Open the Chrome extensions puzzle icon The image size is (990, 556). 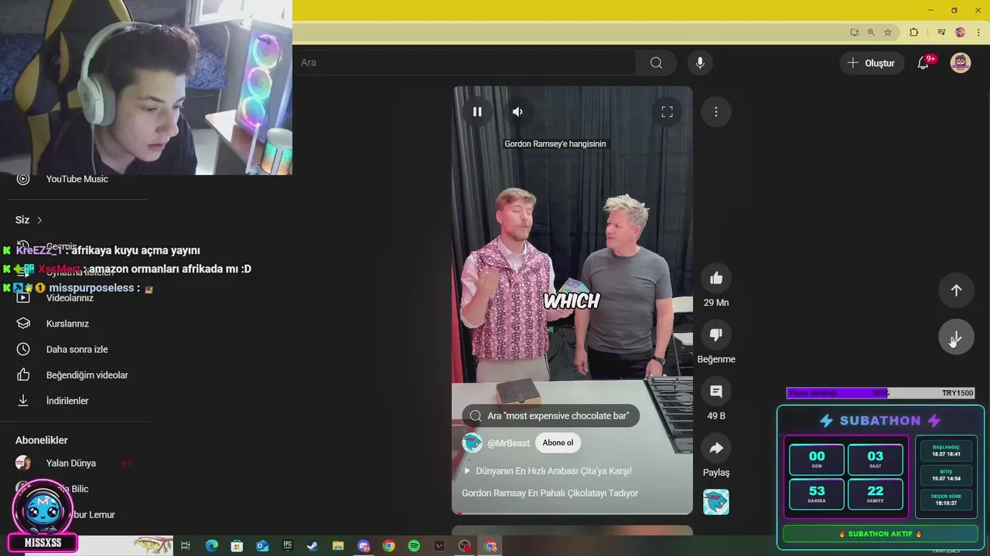coord(913,32)
